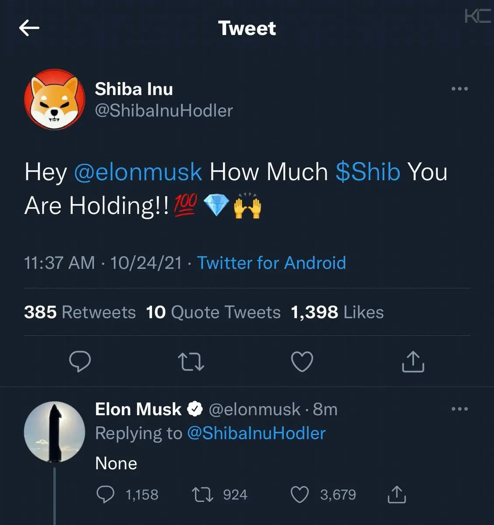The image size is (494, 525).
Task: Open more options on Shiba Inu tweet
Action: 459,89
